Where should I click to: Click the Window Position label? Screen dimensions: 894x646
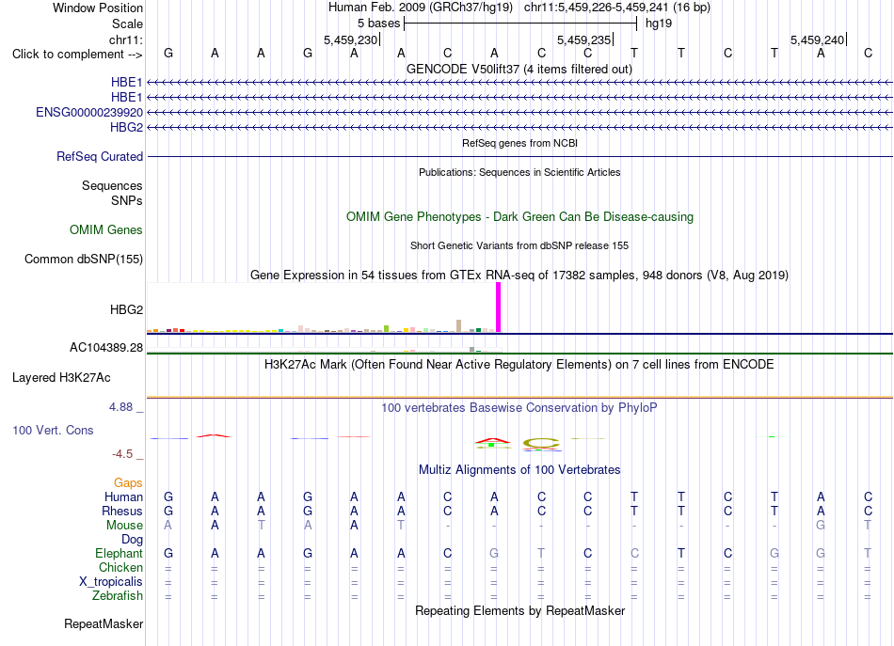(98, 8)
